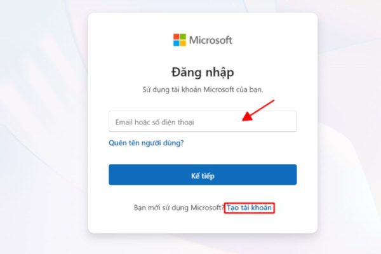Click the green square of Microsoft logo
This screenshot has height=254, width=381.
point(183,37)
